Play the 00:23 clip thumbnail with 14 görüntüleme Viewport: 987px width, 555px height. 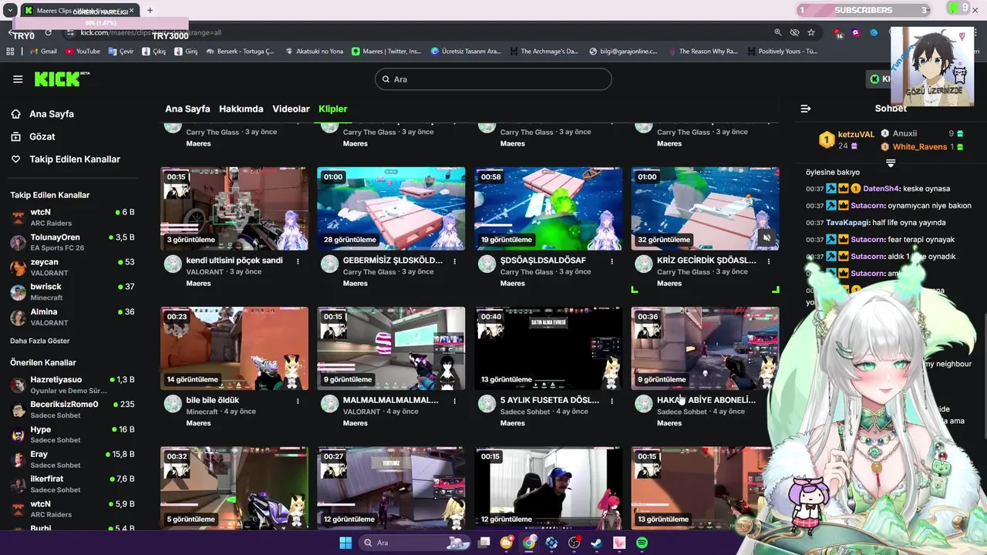(x=234, y=348)
